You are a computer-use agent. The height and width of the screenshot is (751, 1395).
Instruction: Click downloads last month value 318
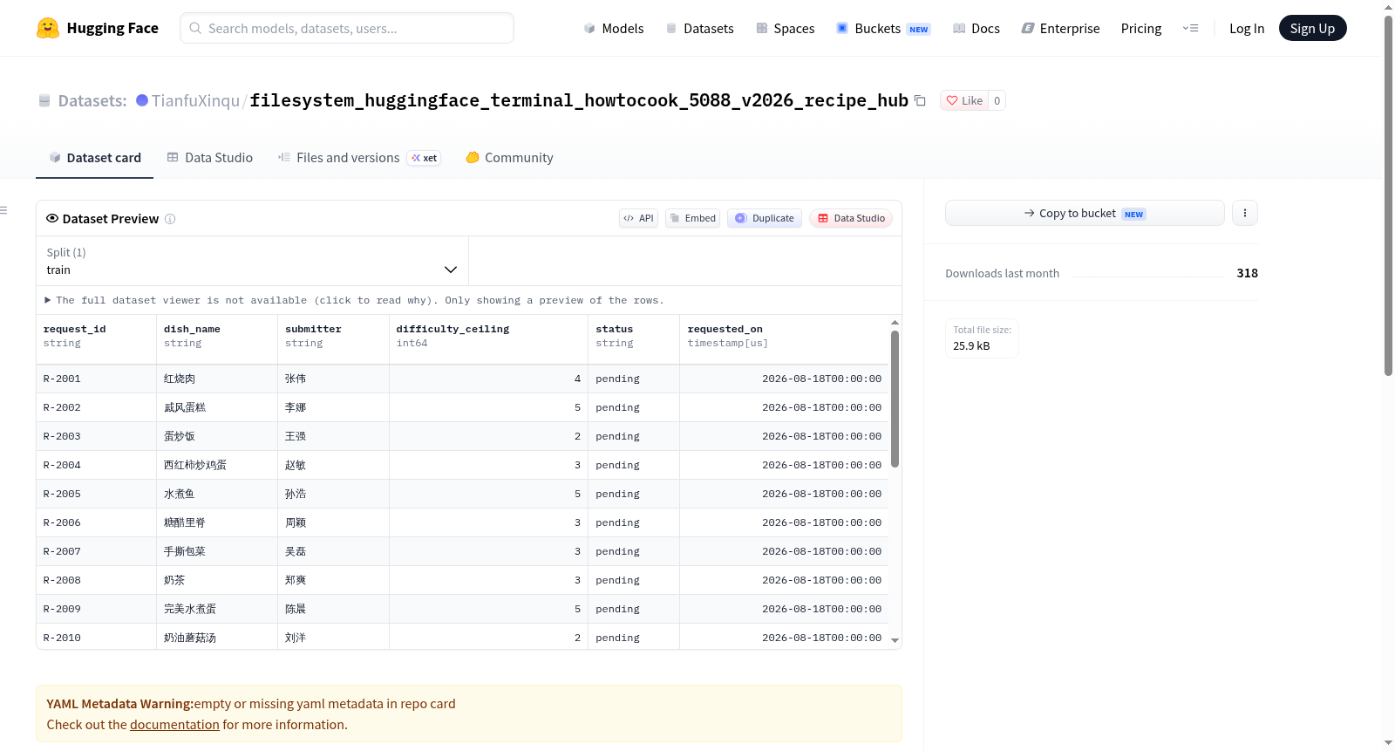coord(1248,273)
